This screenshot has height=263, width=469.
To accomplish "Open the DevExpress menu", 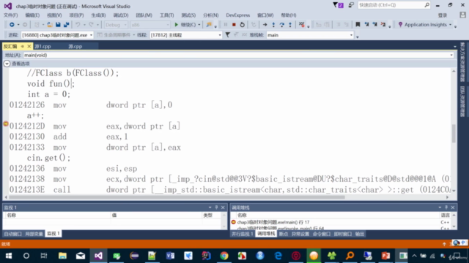I will tap(237, 15).
